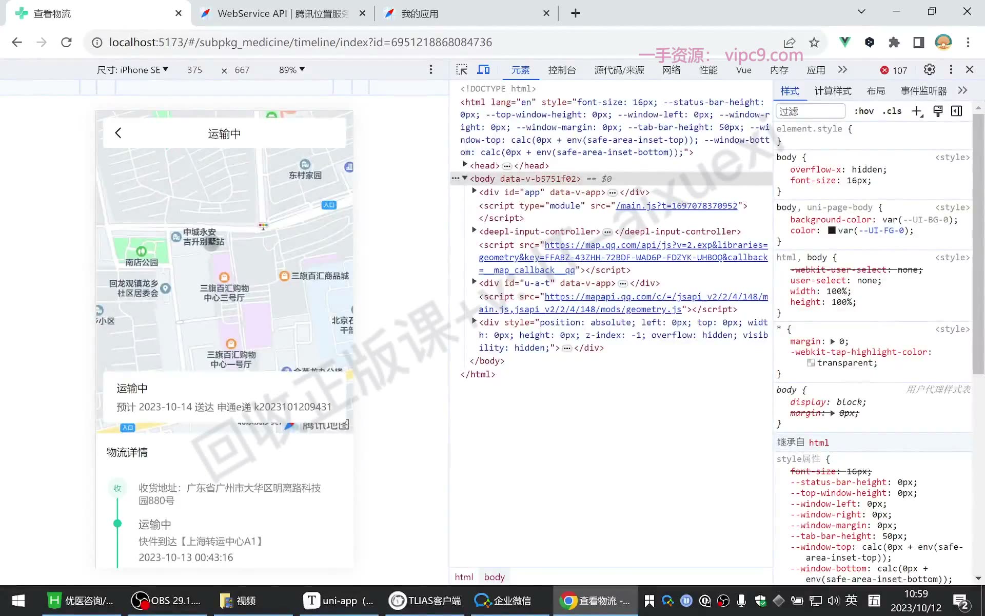Toggle the computed styles sidebar icon

pyautogui.click(x=957, y=111)
